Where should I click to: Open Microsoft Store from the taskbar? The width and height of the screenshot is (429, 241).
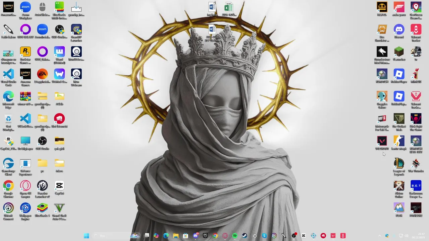coord(185,236)
